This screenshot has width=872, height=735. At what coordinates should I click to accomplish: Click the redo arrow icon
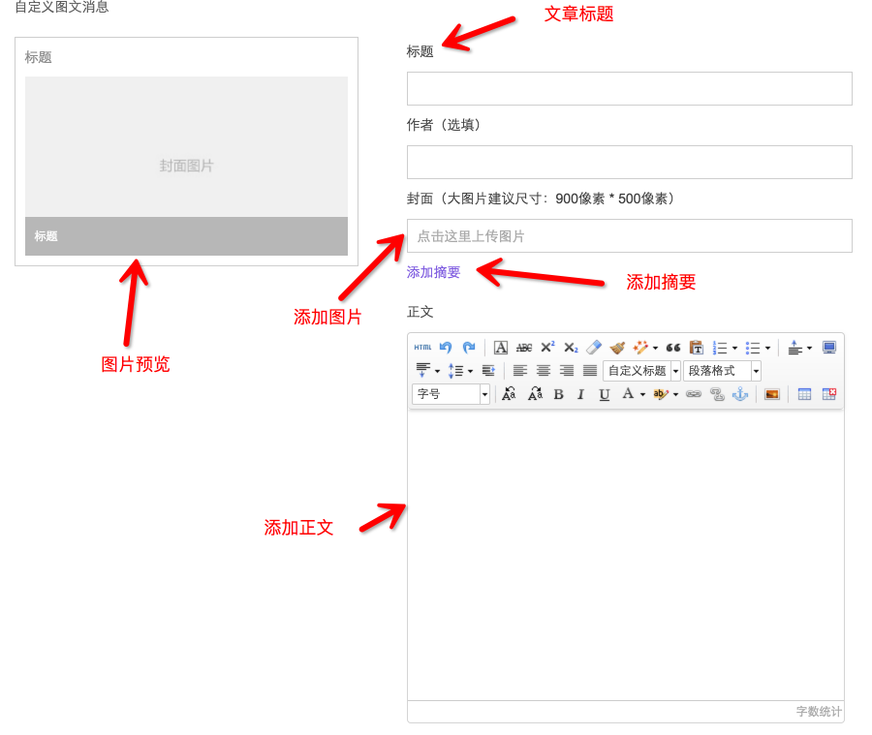tap(469, 348)
